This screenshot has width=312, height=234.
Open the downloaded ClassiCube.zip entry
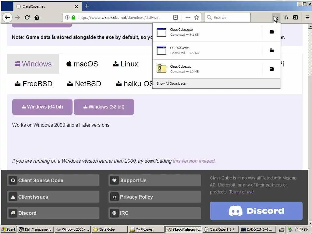(207, 69)
